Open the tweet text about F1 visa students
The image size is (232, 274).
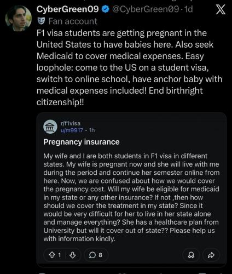[129, 67]
